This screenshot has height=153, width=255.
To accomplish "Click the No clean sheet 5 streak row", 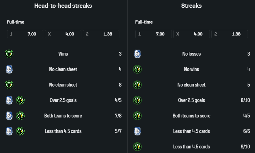I will [x=192, y=85].
